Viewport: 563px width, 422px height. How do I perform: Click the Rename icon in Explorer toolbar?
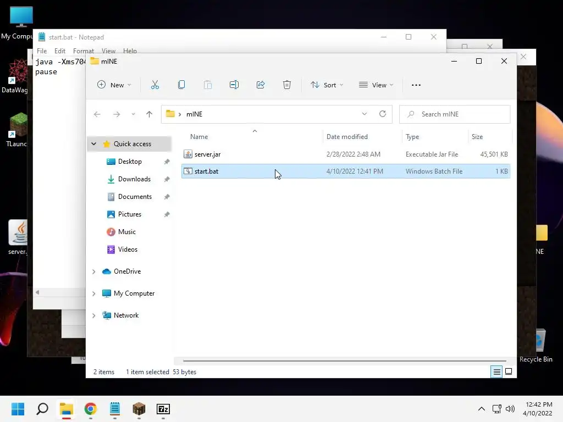click(x=234, y=85)
